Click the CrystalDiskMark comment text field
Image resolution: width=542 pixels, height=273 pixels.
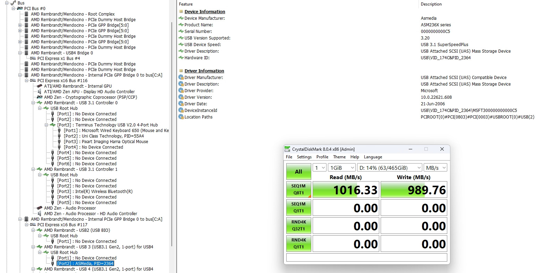coord(366,257)
